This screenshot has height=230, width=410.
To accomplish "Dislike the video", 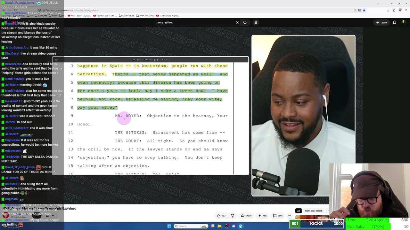I will tap(233, 216).
